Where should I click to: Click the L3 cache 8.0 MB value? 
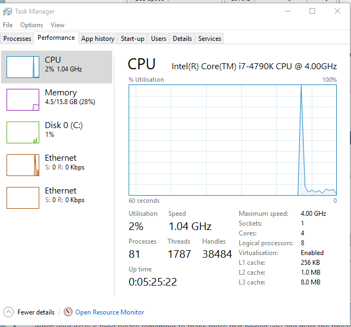click(x=311, y=282)
